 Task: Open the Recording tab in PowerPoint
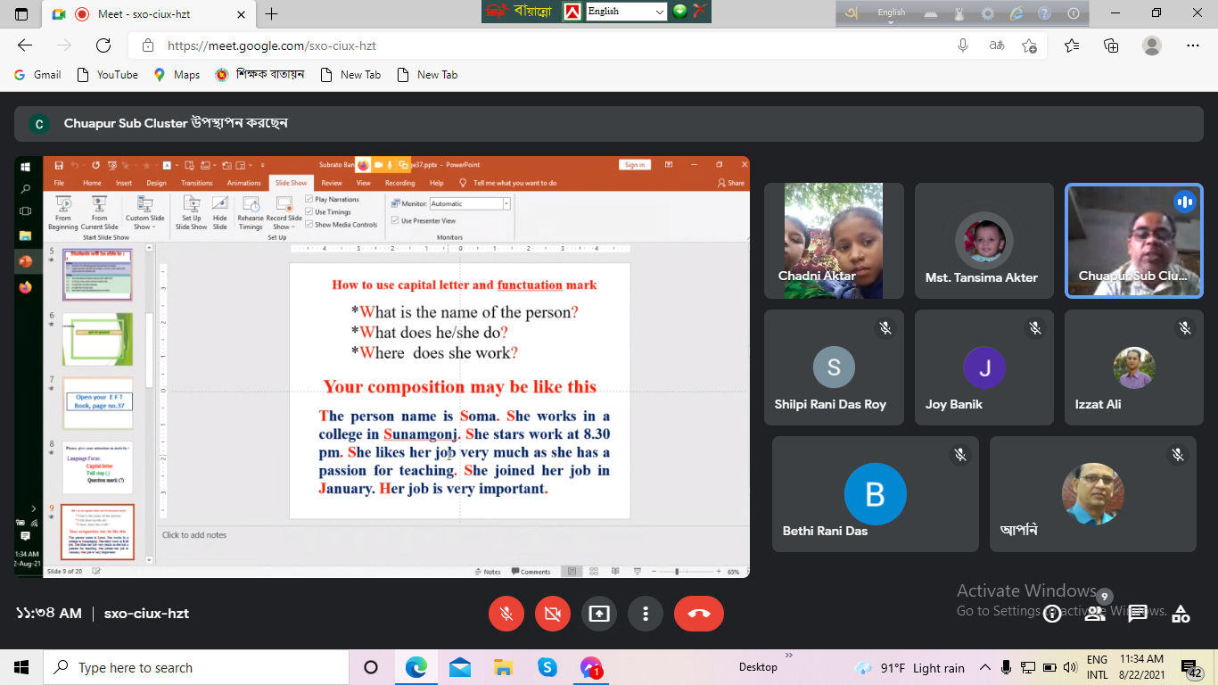(x=399, y=183)
